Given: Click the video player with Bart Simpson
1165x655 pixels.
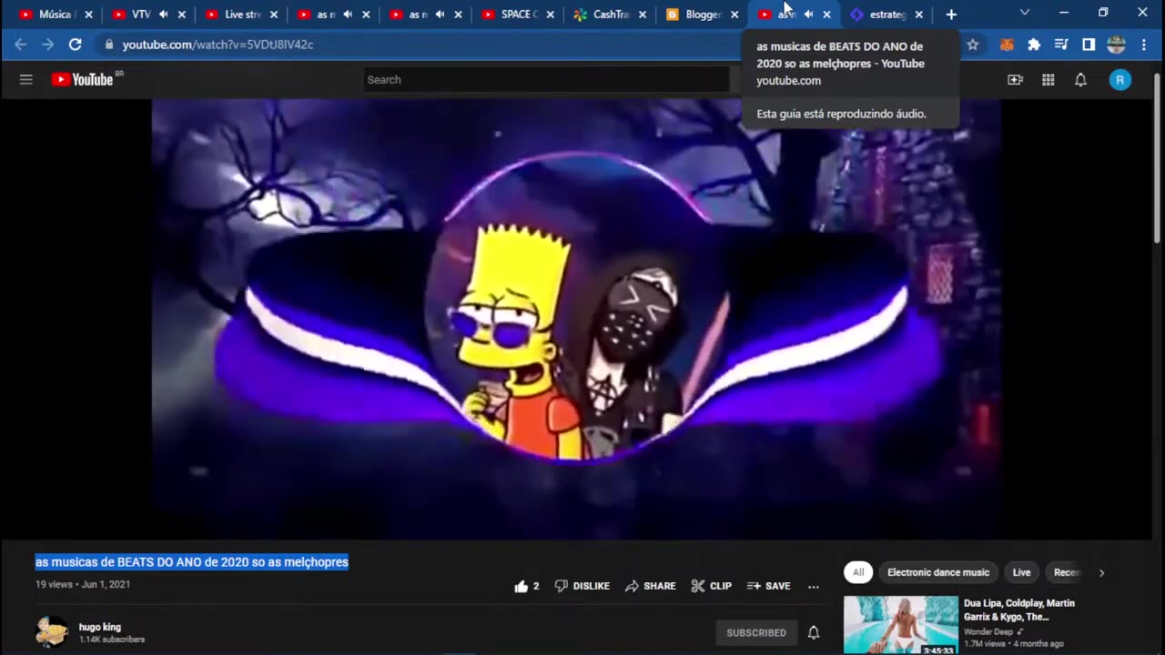Looking at the screenshot, I should point(576,318).
